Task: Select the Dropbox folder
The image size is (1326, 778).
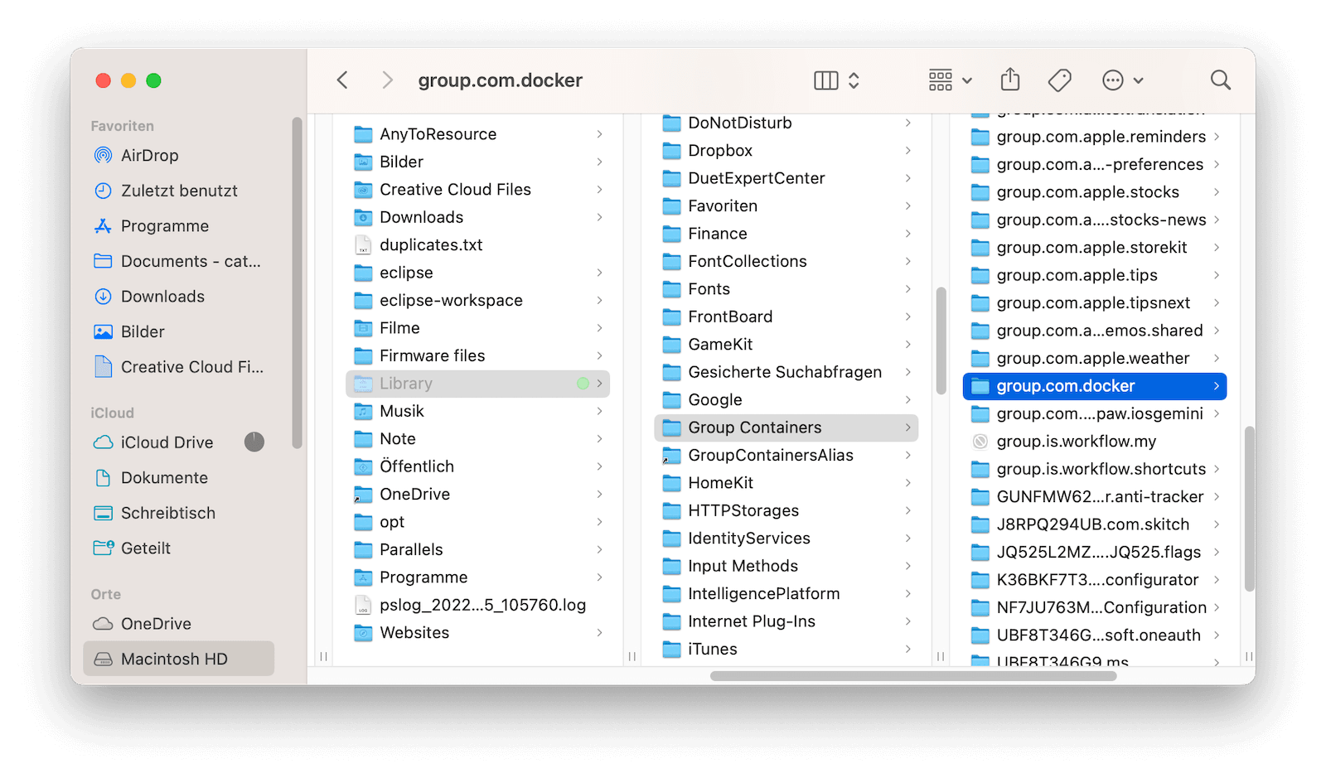Action: (786, 151)
